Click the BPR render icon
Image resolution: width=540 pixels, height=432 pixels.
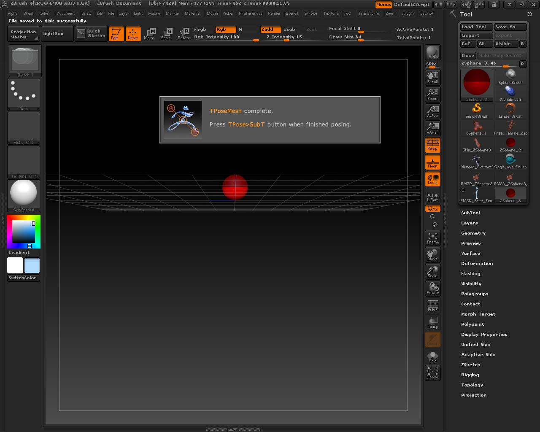pos(432,52)
